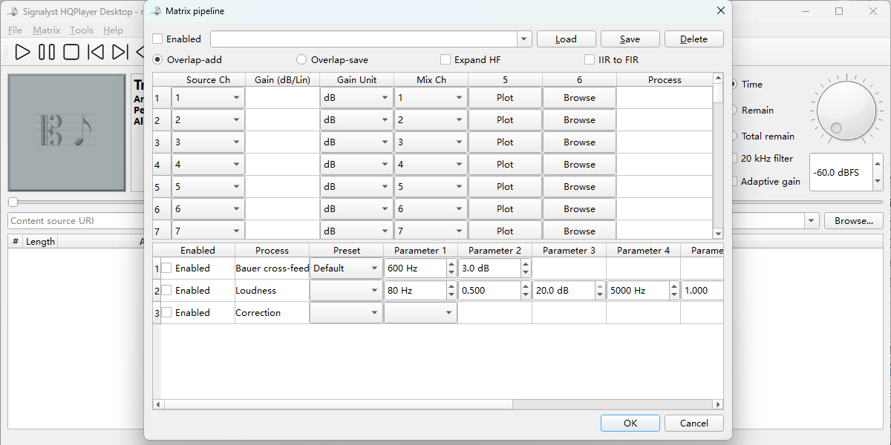Open the Matrix menu
891x445 pixels.
(46, 30)
